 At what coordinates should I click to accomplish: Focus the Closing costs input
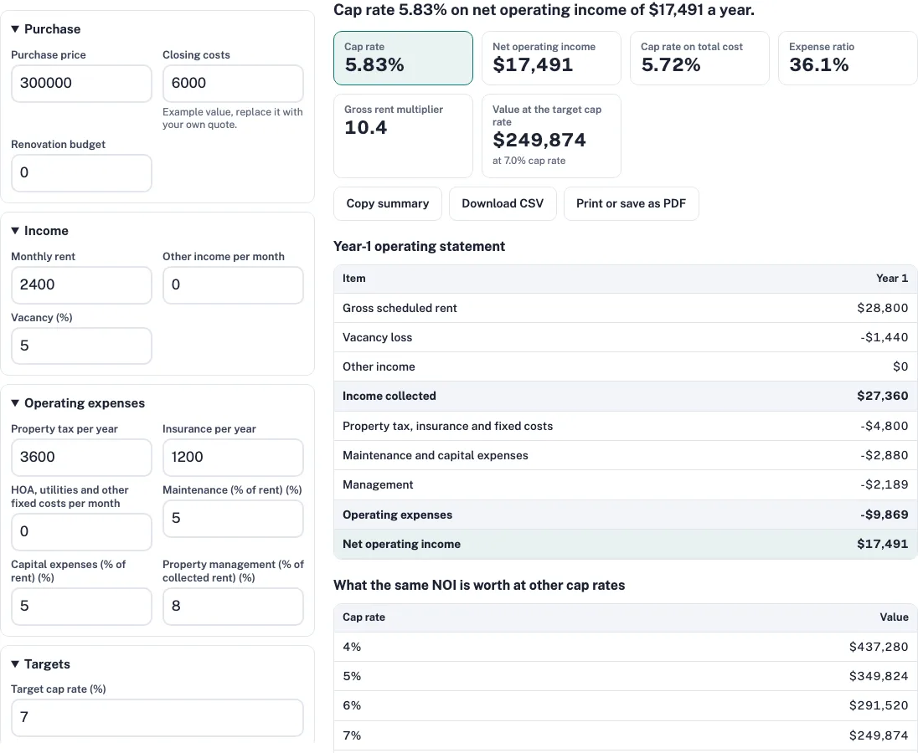click(233, 83)
